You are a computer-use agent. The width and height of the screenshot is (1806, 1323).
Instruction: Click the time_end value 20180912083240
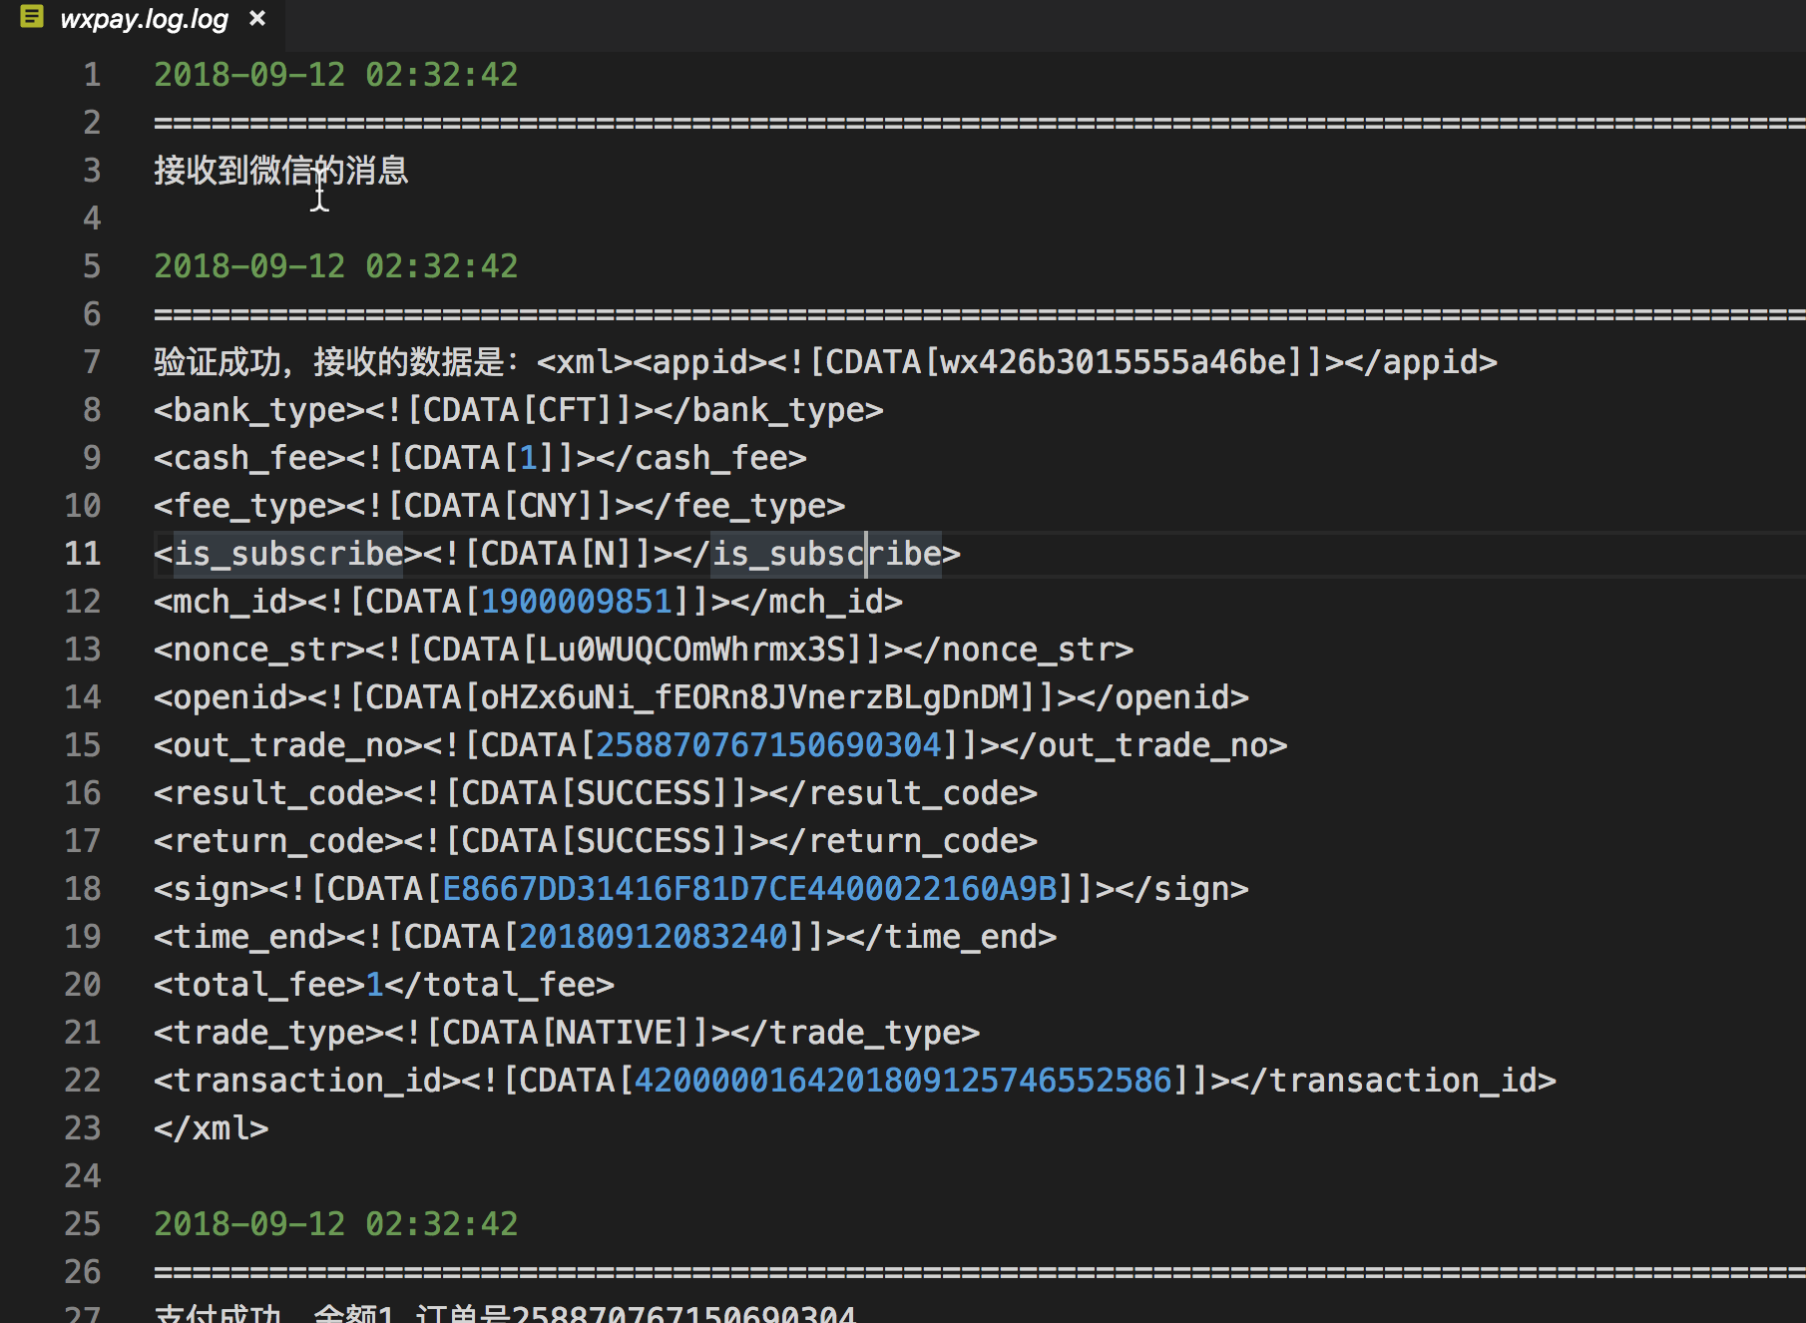pyautogui.click(x=654, y=937)
